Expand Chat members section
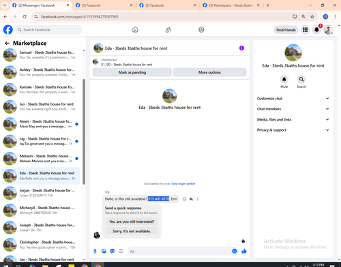 (293, 109)
